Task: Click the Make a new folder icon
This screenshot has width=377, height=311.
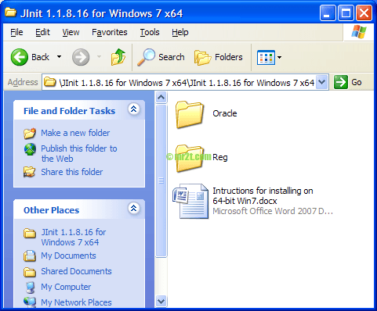Action: (x=30, y=133)
